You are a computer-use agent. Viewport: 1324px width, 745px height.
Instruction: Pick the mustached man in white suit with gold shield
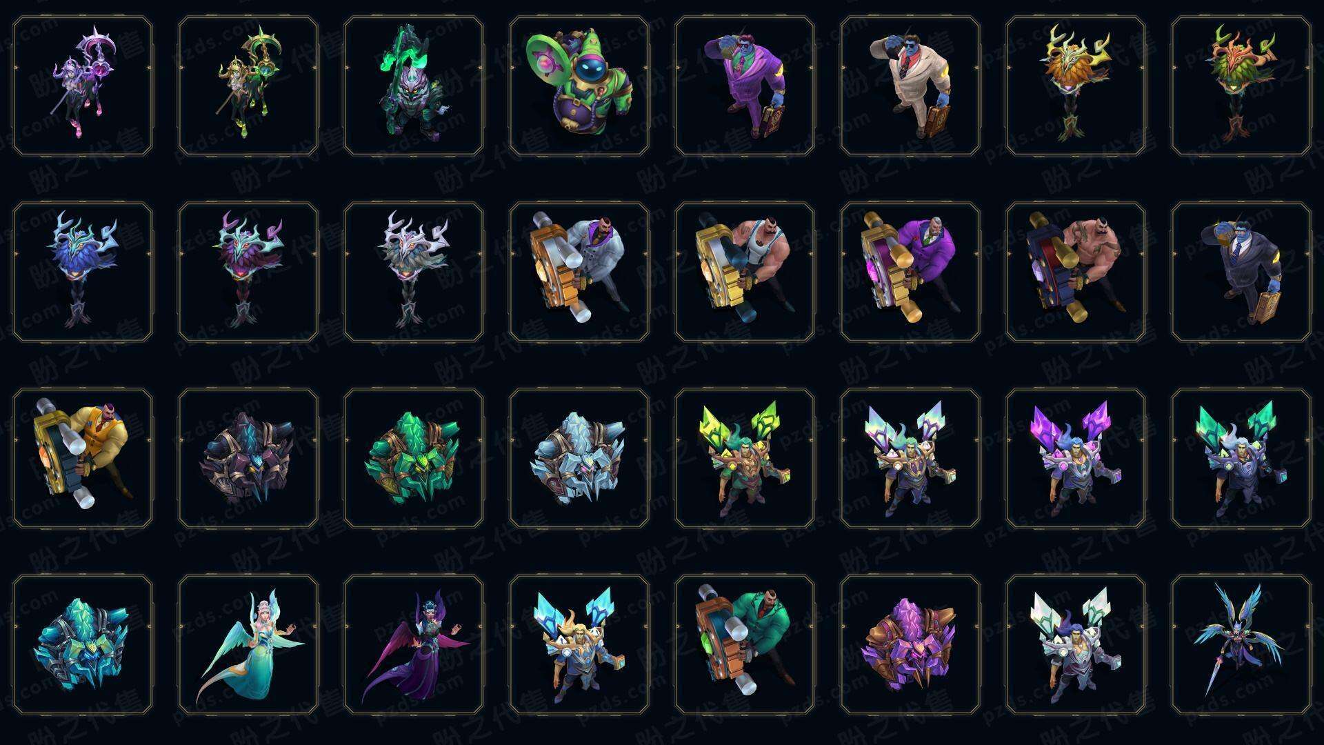579,272
